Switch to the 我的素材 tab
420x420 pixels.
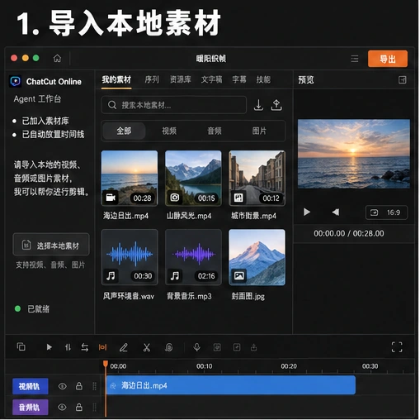[x=116, y=79]
